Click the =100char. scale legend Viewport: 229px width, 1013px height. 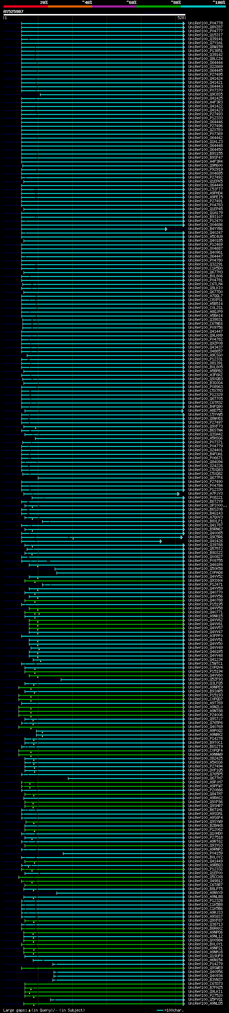pos(170,1010)
